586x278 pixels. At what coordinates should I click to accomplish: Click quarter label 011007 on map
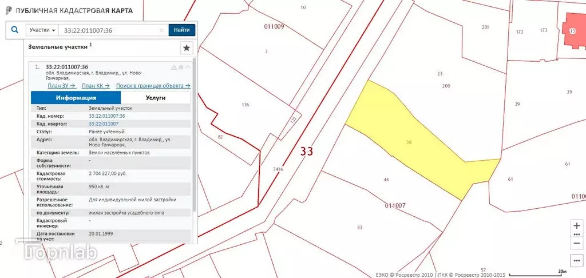pyautogui.click(x=395, y=205)
